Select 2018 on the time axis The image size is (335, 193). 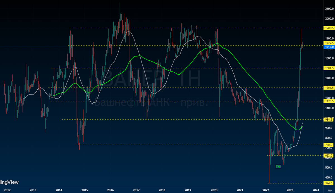[162, 190]
